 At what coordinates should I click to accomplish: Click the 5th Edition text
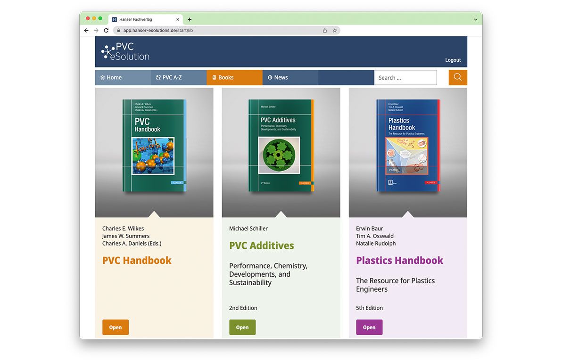point(369,308)
